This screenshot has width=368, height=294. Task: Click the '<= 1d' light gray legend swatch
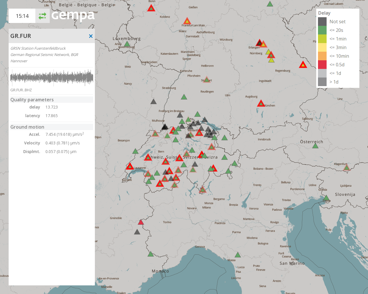pyautogui.click(x=322, y=73)
